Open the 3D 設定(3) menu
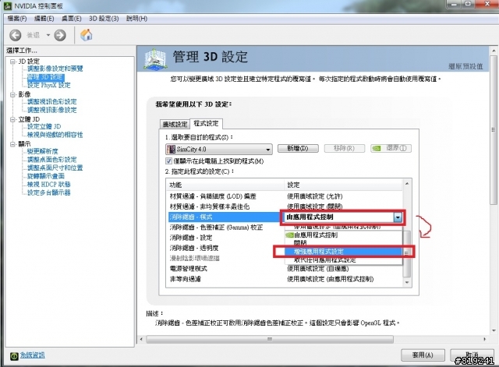The image size is (499, 367). [104, 19]
